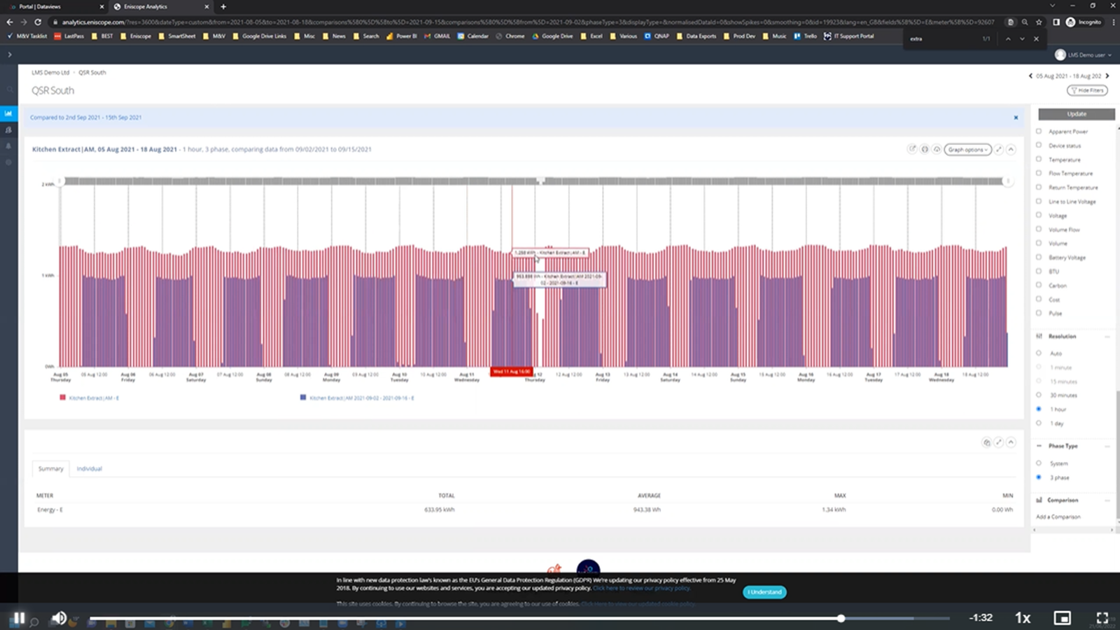Tick the Battery Voltage checkbox

point(1039,257)
